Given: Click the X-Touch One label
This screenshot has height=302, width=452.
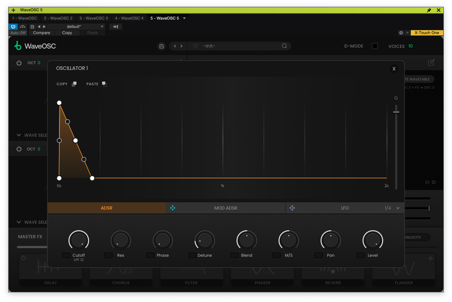Looking at the screenshot, I should [427, 33].
